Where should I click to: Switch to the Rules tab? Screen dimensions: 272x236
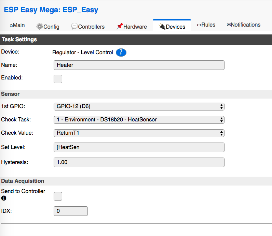point(206,25)
